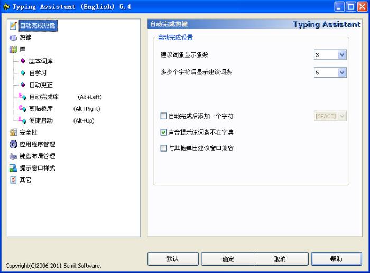Click the gear icon beside 应用程序管理

click(x=13, y=144)
